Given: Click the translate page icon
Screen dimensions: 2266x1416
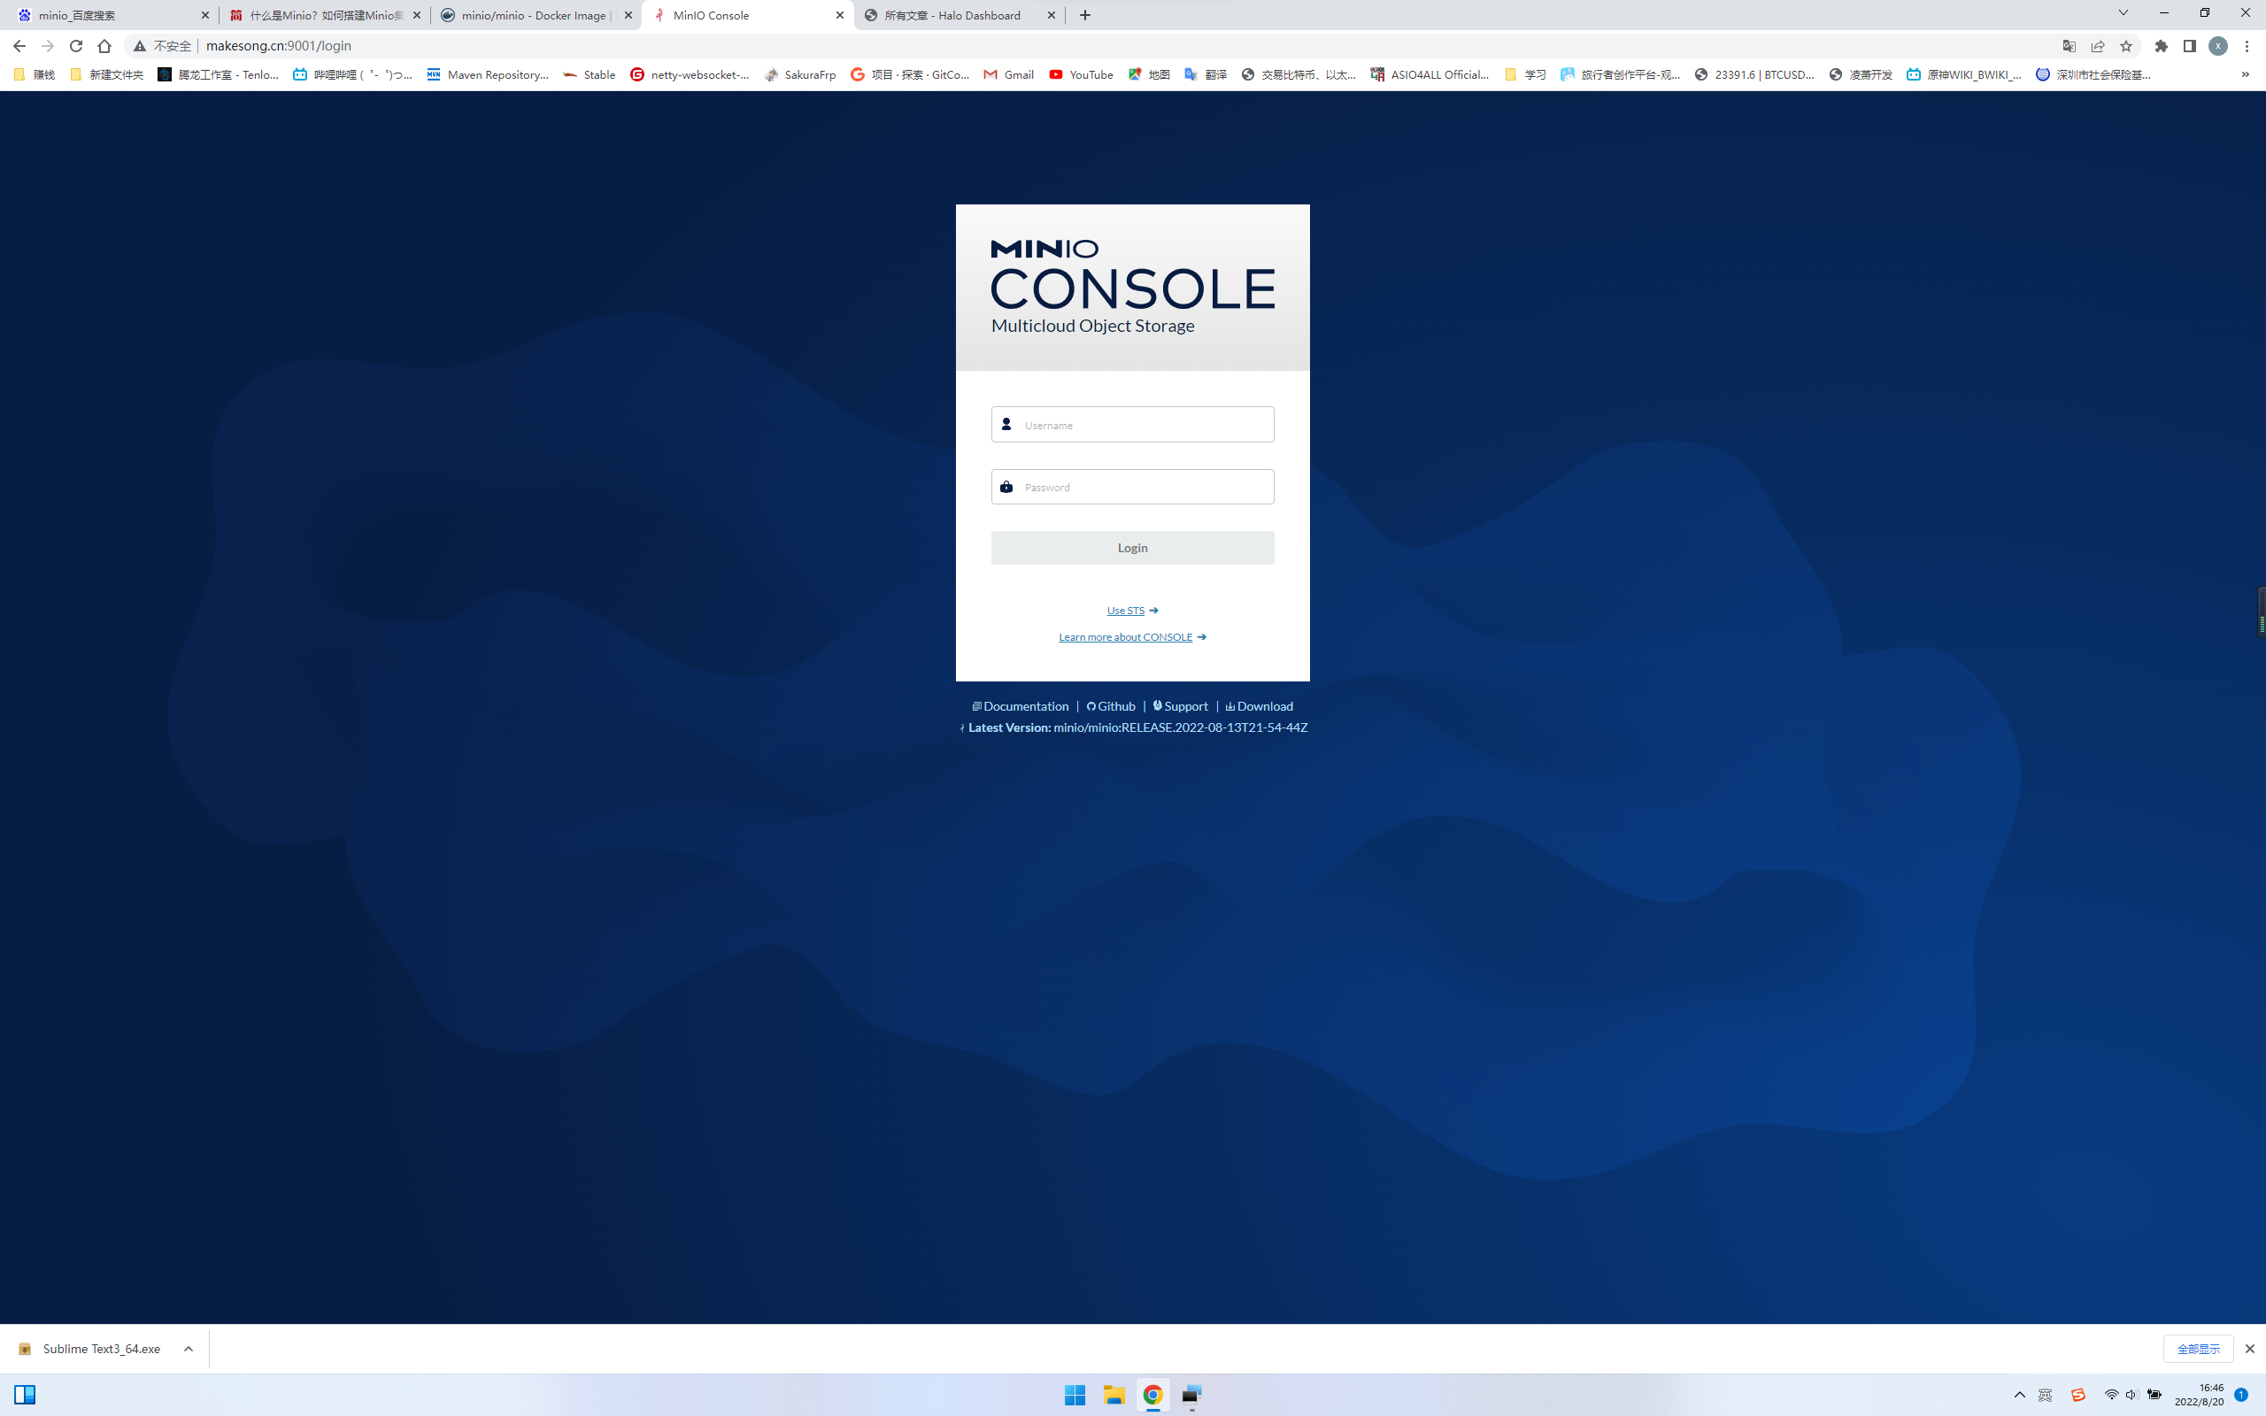Looking at the screenshot, I should pyautogui.click(x=2069, y=46).
